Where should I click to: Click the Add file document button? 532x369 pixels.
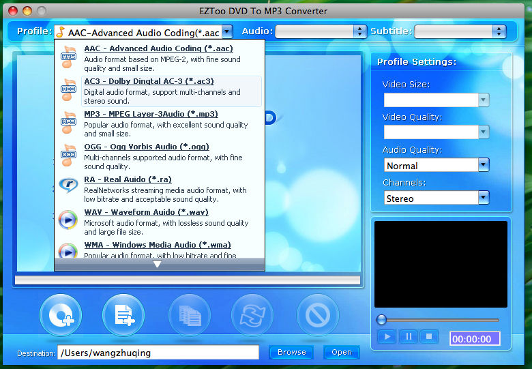124,315
